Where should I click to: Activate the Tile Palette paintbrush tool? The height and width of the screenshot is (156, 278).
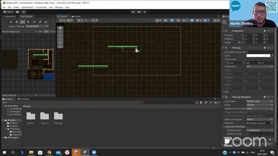click(x=23, y=22)
